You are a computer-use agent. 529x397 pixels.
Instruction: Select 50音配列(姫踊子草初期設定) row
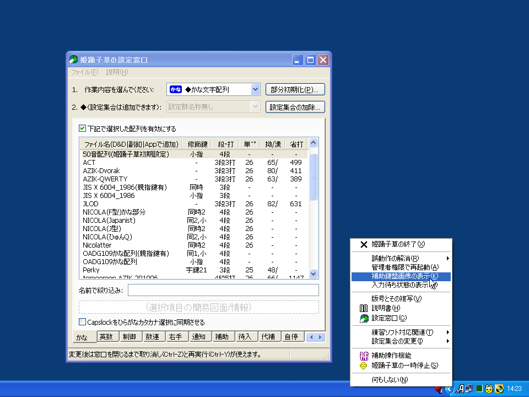pyautogui.click(x=194, y=154)
